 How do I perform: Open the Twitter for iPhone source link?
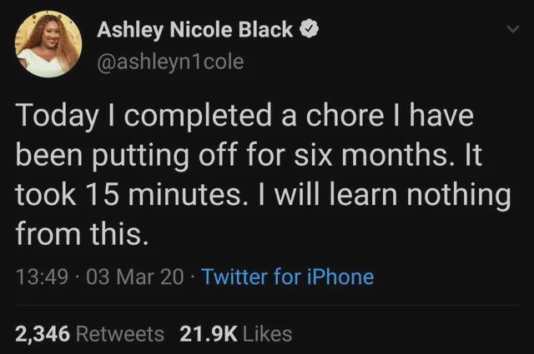[288, 276]
